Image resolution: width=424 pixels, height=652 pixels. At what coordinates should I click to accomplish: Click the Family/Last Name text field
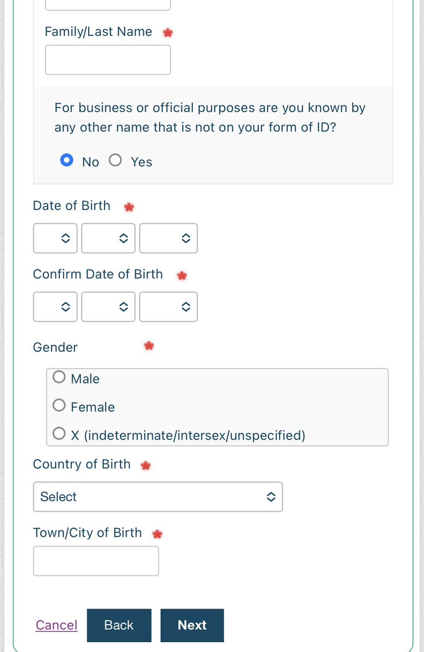107,60
